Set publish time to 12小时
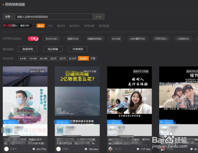Viewport: 198px width, 153px height. coord(33,58)
